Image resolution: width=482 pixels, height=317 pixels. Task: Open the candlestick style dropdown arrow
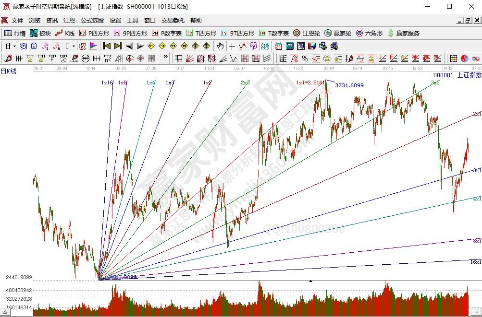click(x=73, y=46)
